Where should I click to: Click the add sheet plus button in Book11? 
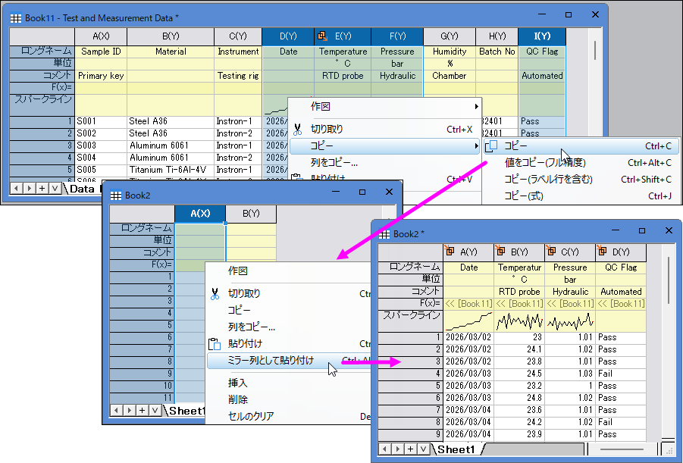(42, 188)
